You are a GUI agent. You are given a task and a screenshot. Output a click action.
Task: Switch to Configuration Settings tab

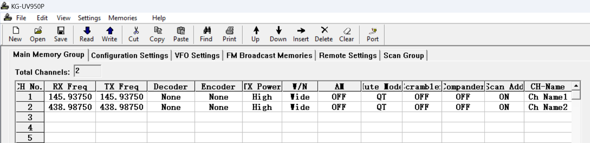(x=130, y=55)
